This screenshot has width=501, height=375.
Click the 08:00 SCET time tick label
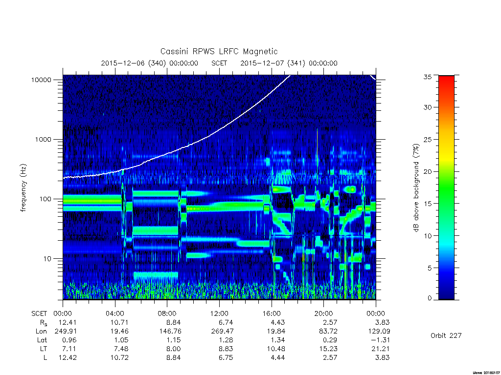click(x=167, y=313)
